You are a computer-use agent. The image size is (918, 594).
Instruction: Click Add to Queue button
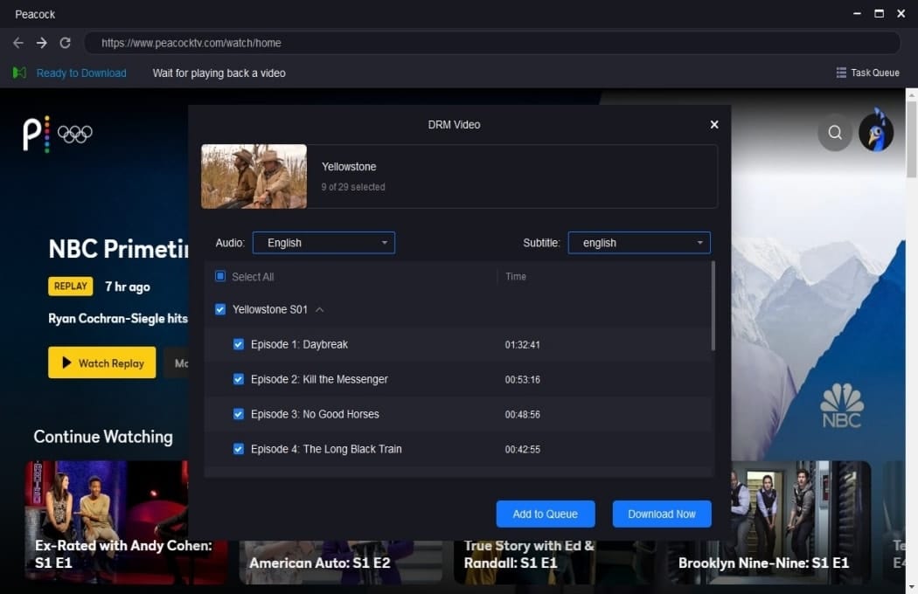coord(546,514)
